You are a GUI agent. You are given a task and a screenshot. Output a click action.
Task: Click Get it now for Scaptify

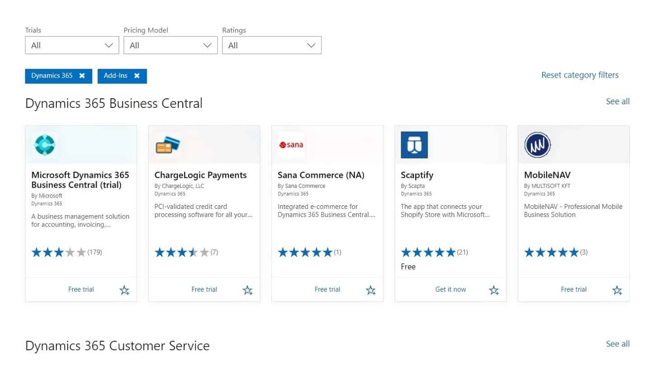(450, 289)
